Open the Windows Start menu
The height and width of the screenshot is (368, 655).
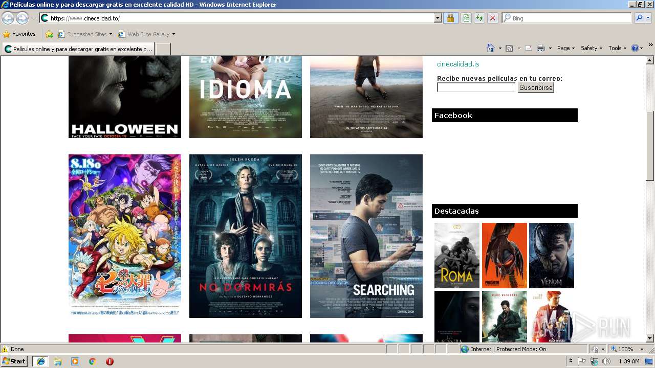click(x=14, y=361)
